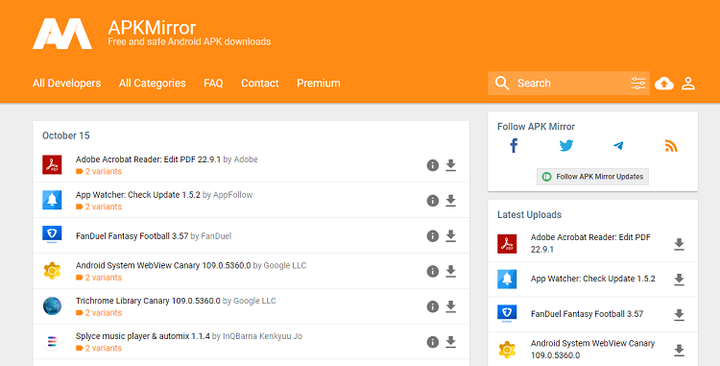Screen dimensions: 720x366
Task: Show info for Android System WebView Canary
Action: 433,272
